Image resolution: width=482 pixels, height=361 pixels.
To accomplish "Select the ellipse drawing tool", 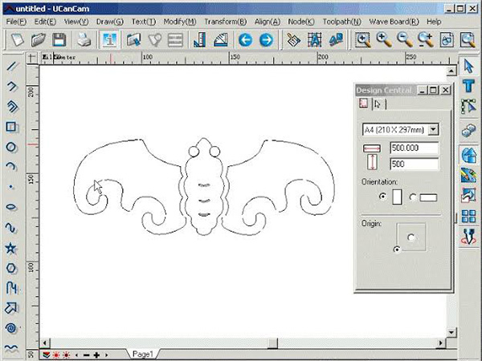I will (11, 207).
